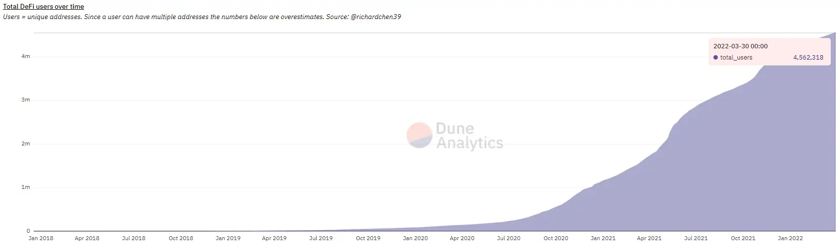
Task: Click the Dune Analytics circle logo
Action: pos(419,135)
